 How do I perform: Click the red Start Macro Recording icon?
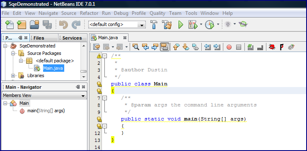coord(229,47)
